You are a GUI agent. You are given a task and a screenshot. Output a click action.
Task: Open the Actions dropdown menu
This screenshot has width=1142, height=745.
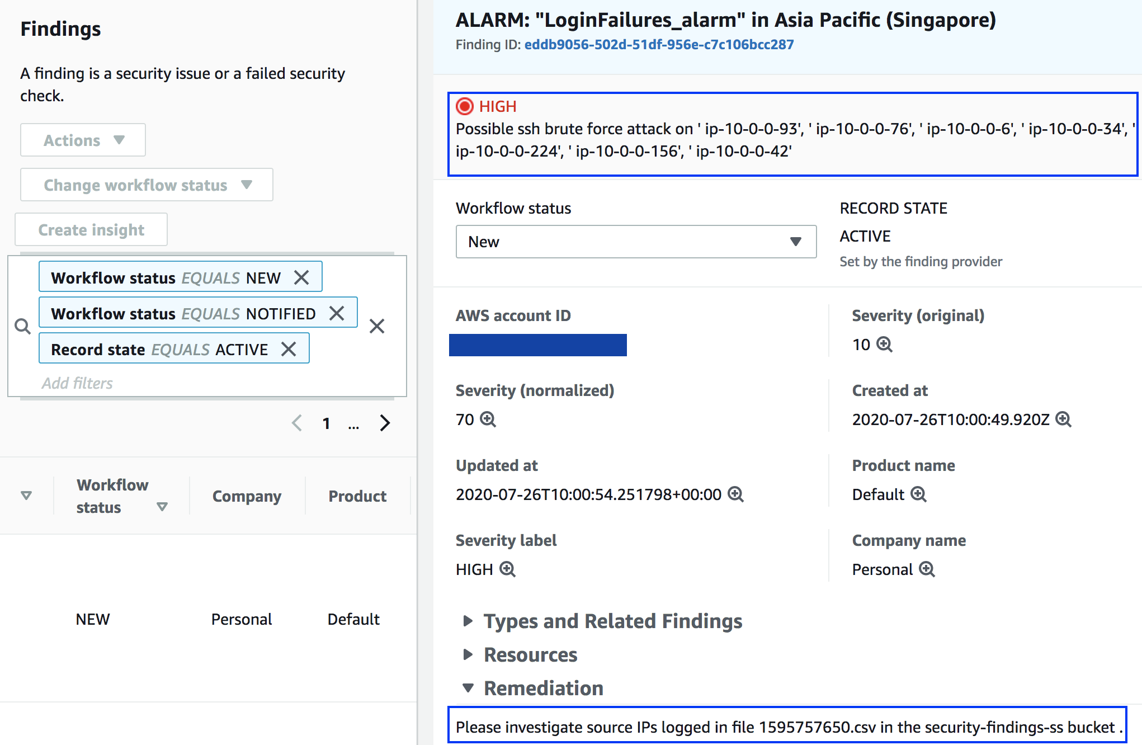pos(83,140)
